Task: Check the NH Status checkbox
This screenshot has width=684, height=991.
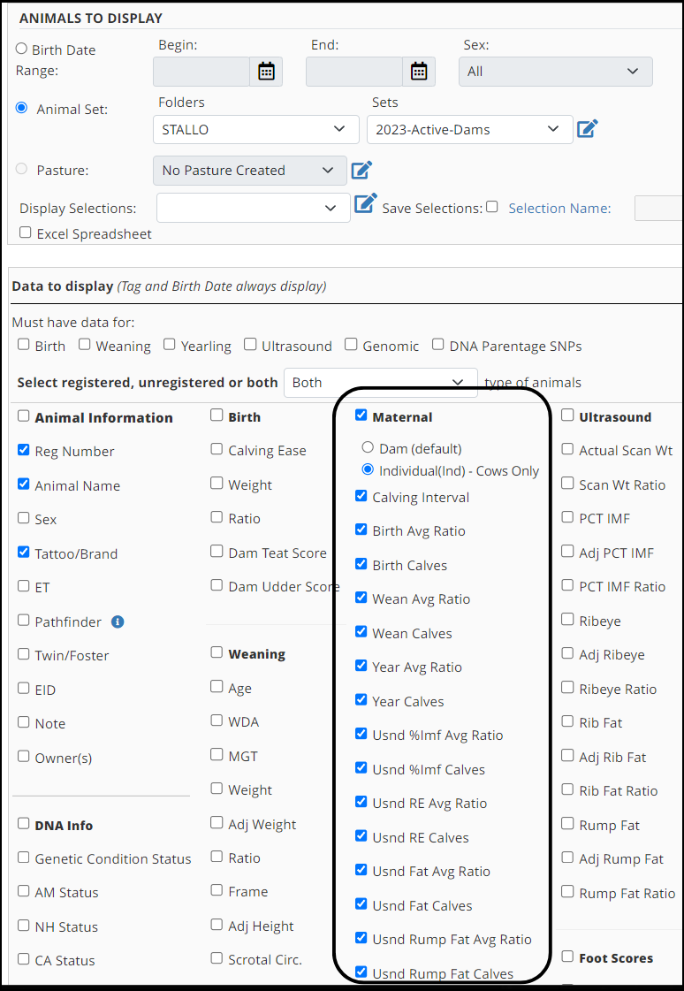Action: pos(23,926)
